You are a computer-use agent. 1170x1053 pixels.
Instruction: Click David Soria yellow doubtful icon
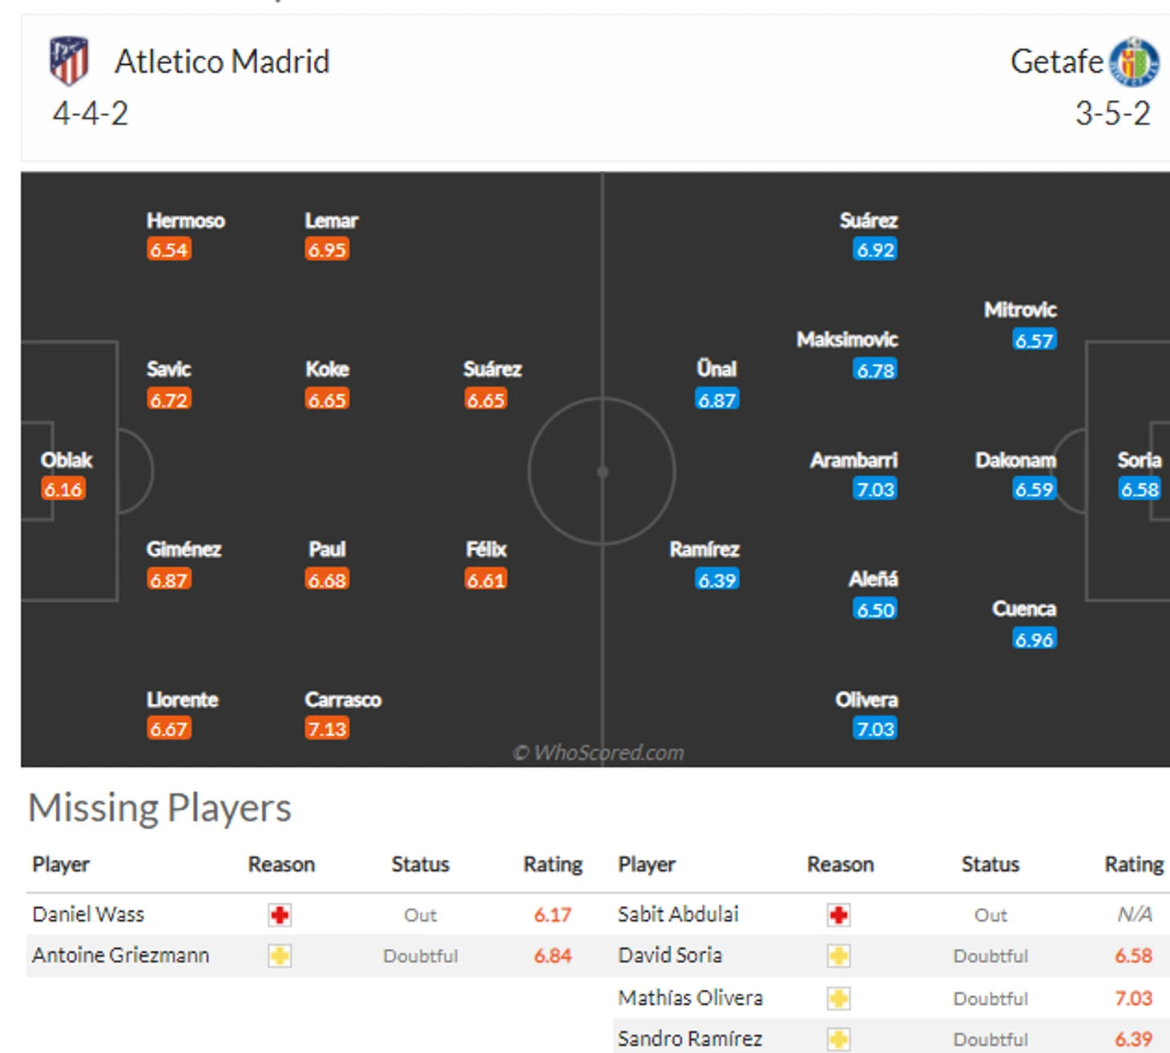pos(838,956)
